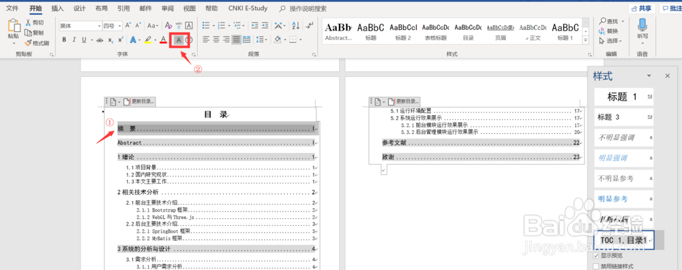Open the font size dropdown (四号)

point(119,26)
